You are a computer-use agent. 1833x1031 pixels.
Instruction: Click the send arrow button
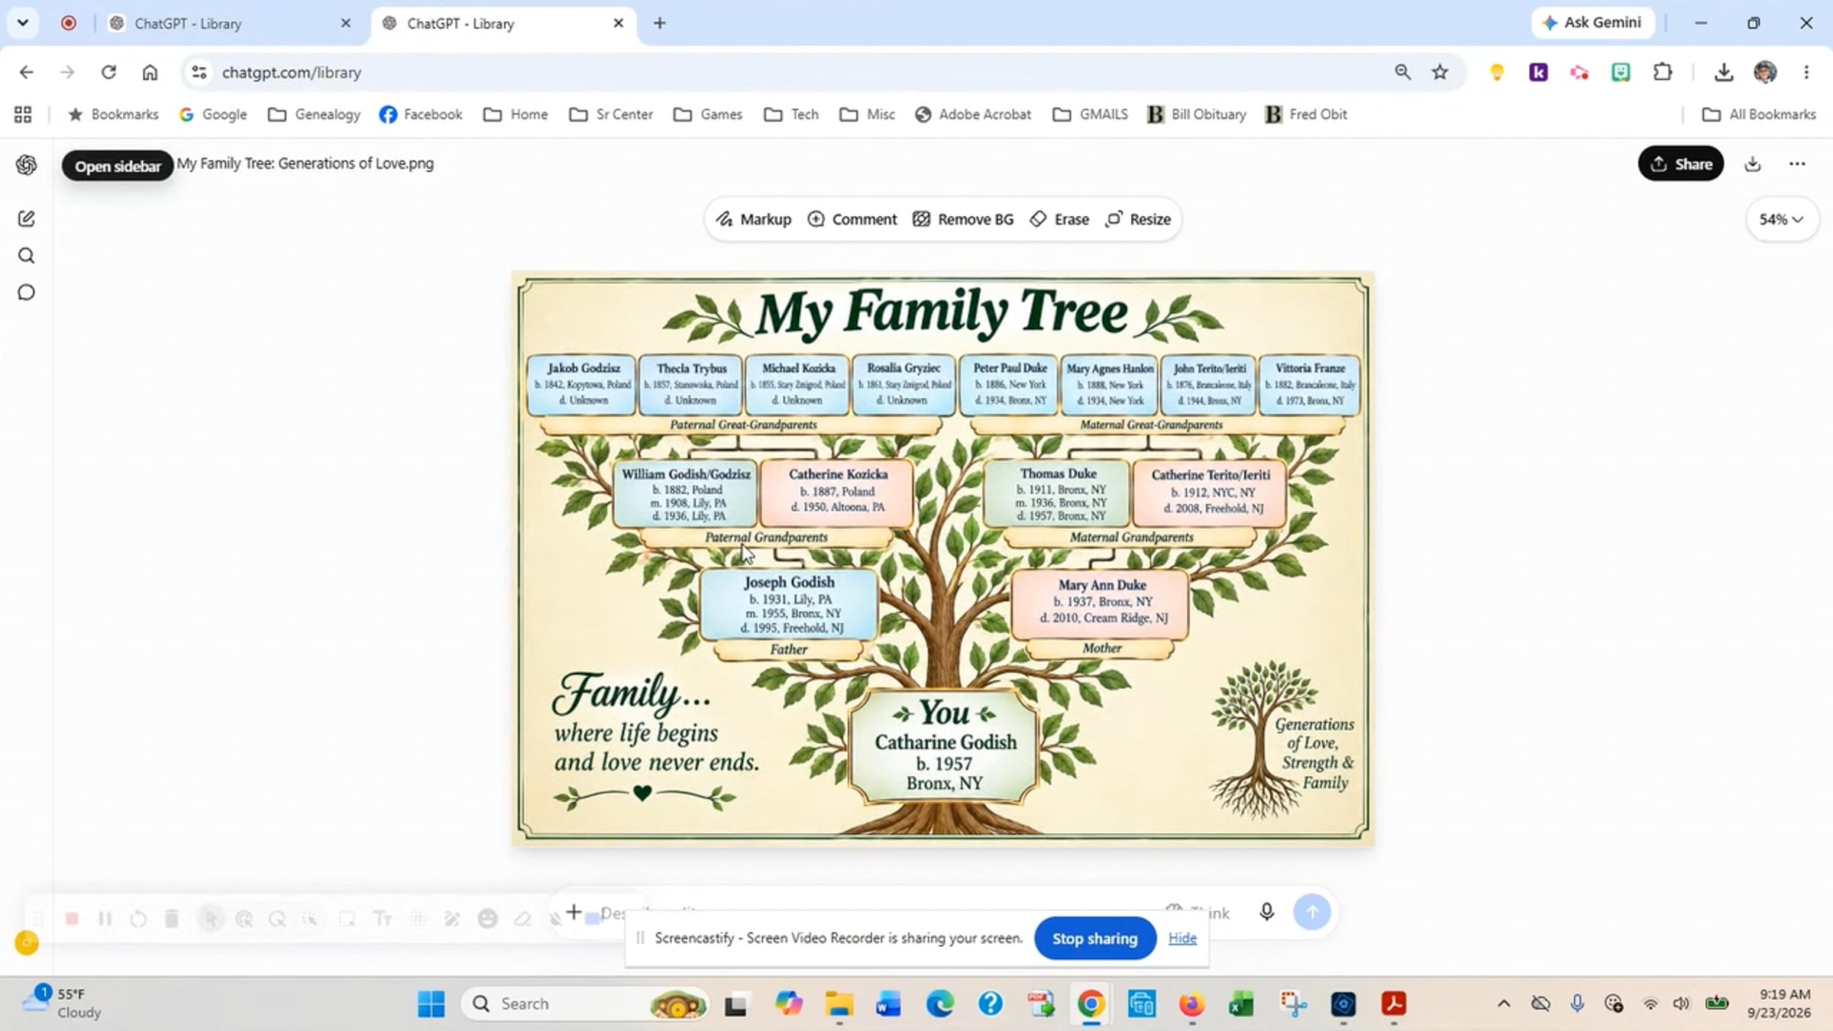coord(1312,912)
